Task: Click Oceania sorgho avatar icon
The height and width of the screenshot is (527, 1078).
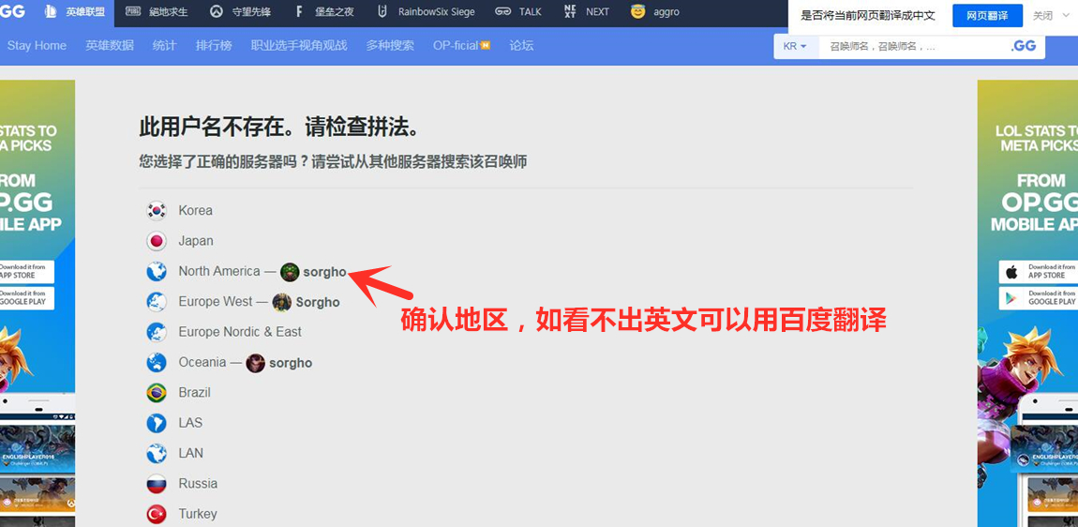Action: [x=256, y=363]
